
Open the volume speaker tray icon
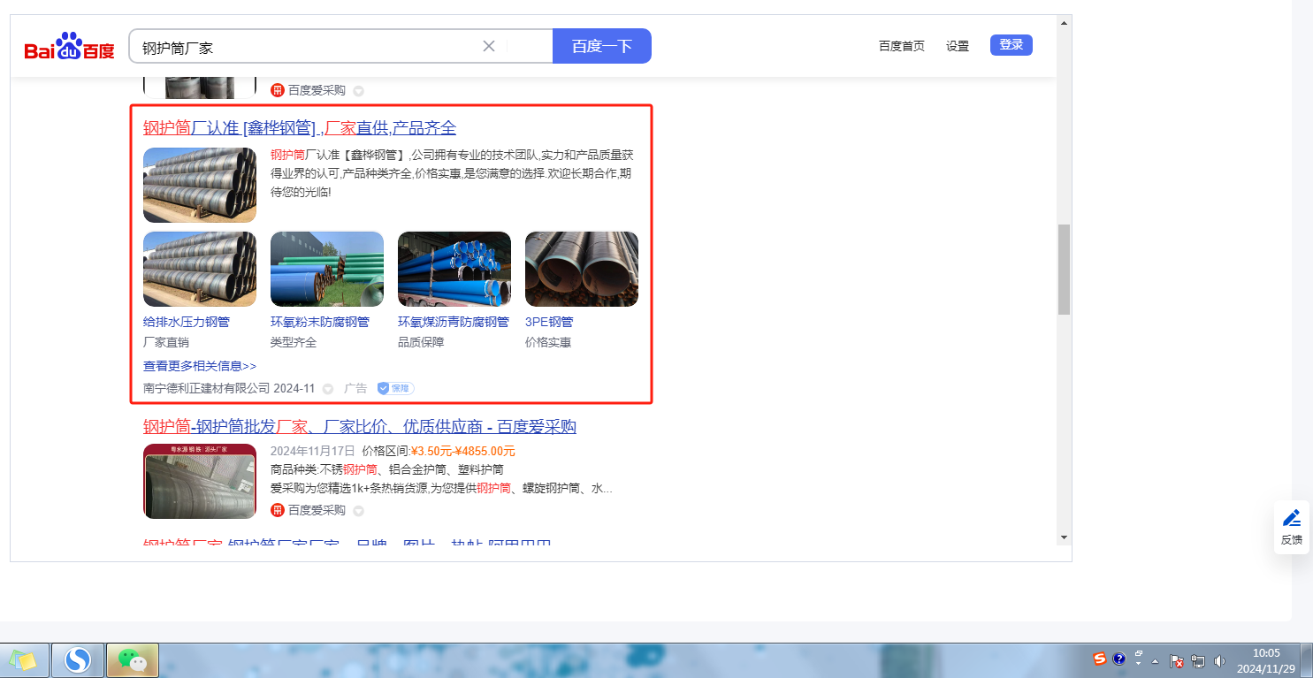(x=1220, y=660)
